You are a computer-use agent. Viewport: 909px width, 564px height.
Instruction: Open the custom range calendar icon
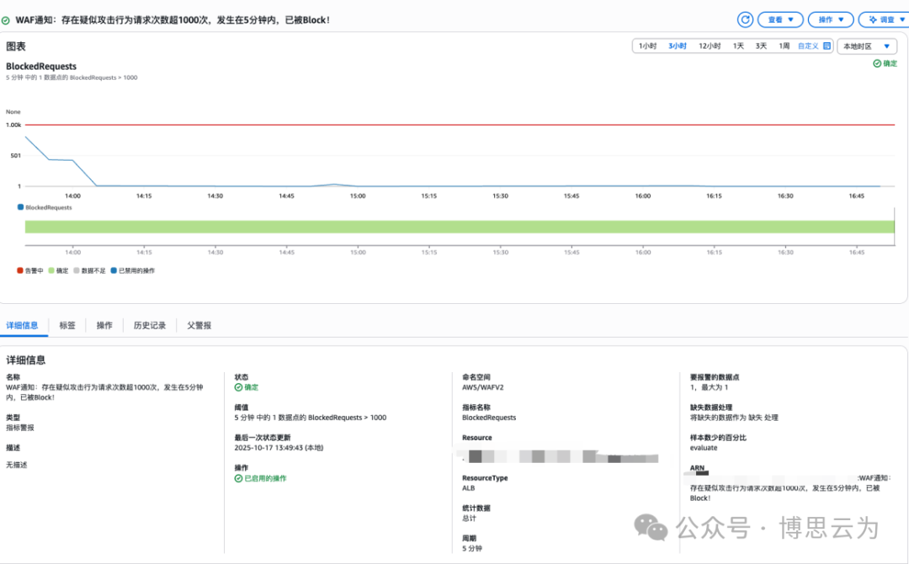(827, 45)
